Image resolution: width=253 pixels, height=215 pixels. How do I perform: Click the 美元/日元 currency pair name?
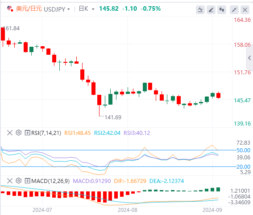click(29, 9)
